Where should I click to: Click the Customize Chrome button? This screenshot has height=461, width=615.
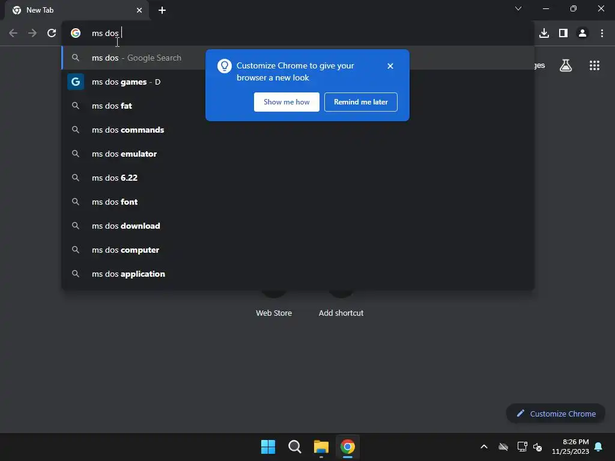tap(556, 414)
